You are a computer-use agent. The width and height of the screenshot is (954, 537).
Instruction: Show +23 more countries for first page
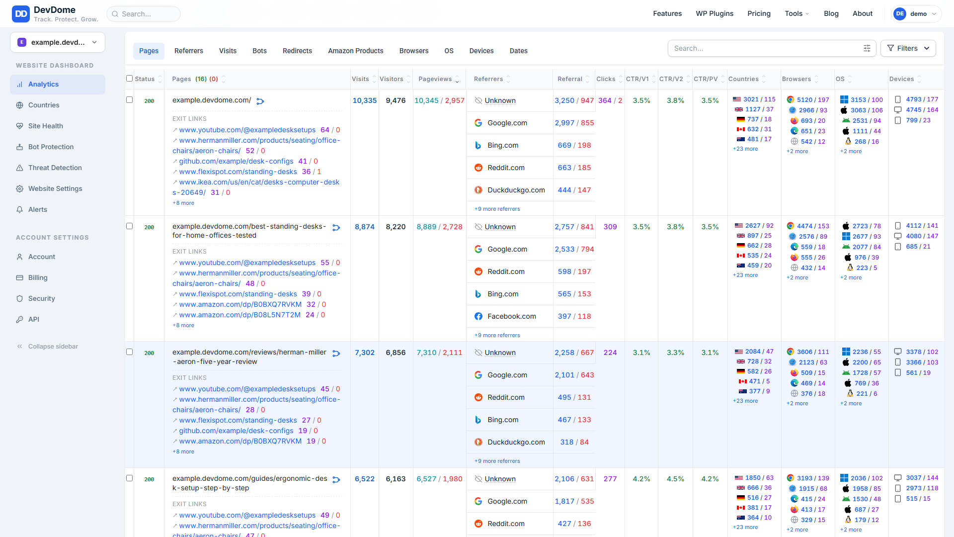[x=745, y=149]
